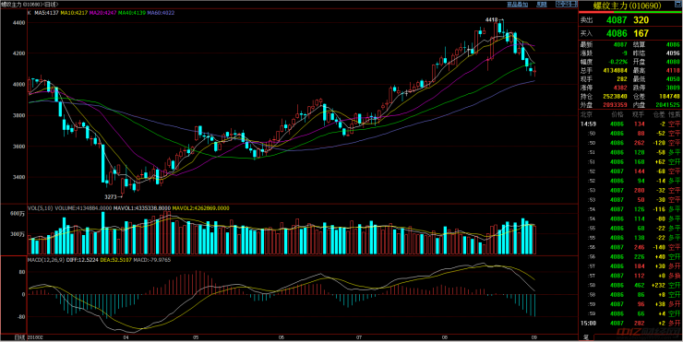
Task: Select the 日线 tab below the chart
Action: coord(19,337)
